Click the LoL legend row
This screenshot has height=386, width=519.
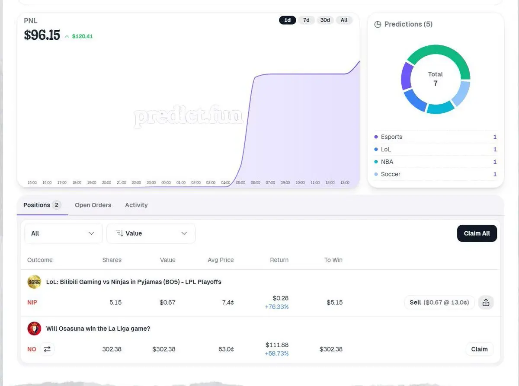(436, 150)
